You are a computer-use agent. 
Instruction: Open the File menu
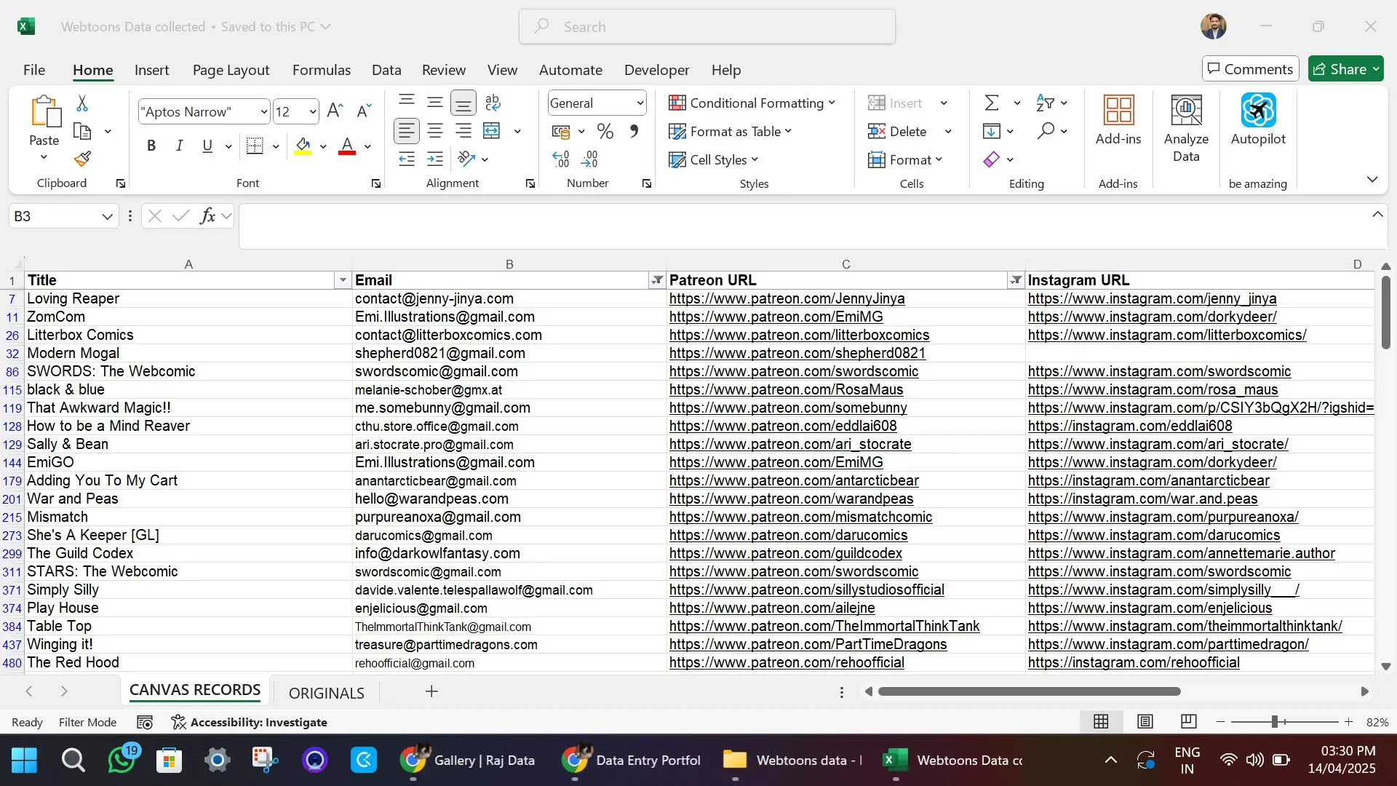pyautogui.click(x=34, y=70)
